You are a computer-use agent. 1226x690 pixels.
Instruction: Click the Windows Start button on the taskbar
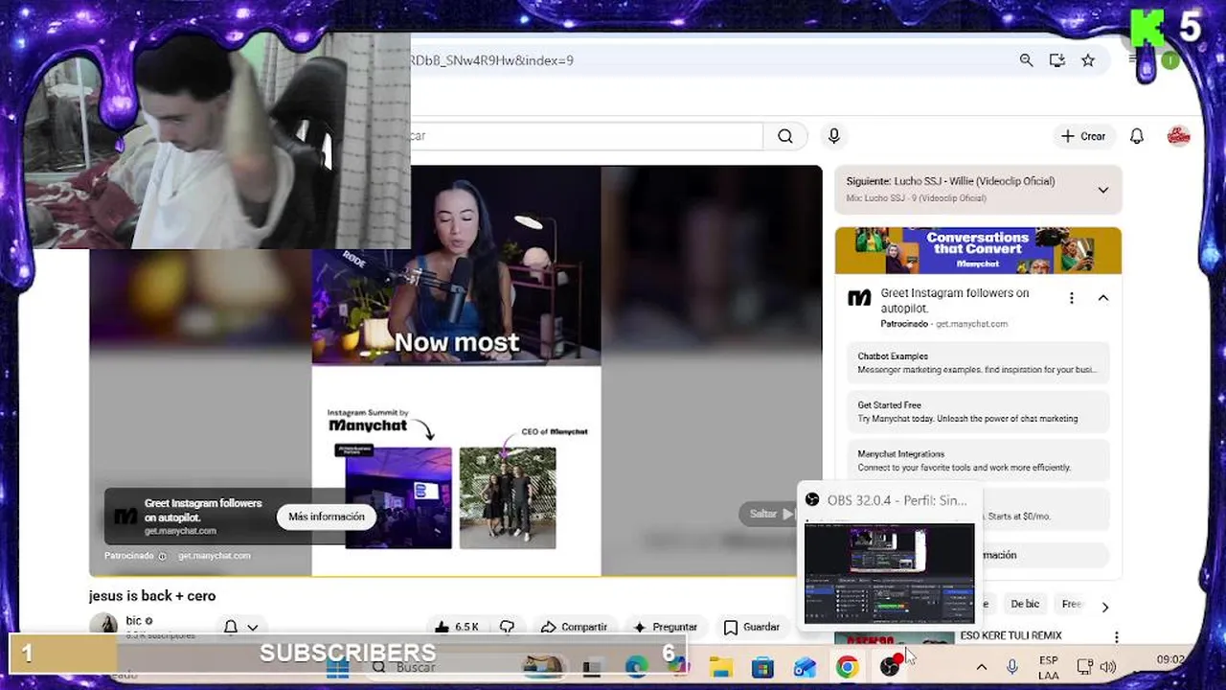tap(337, 667)
